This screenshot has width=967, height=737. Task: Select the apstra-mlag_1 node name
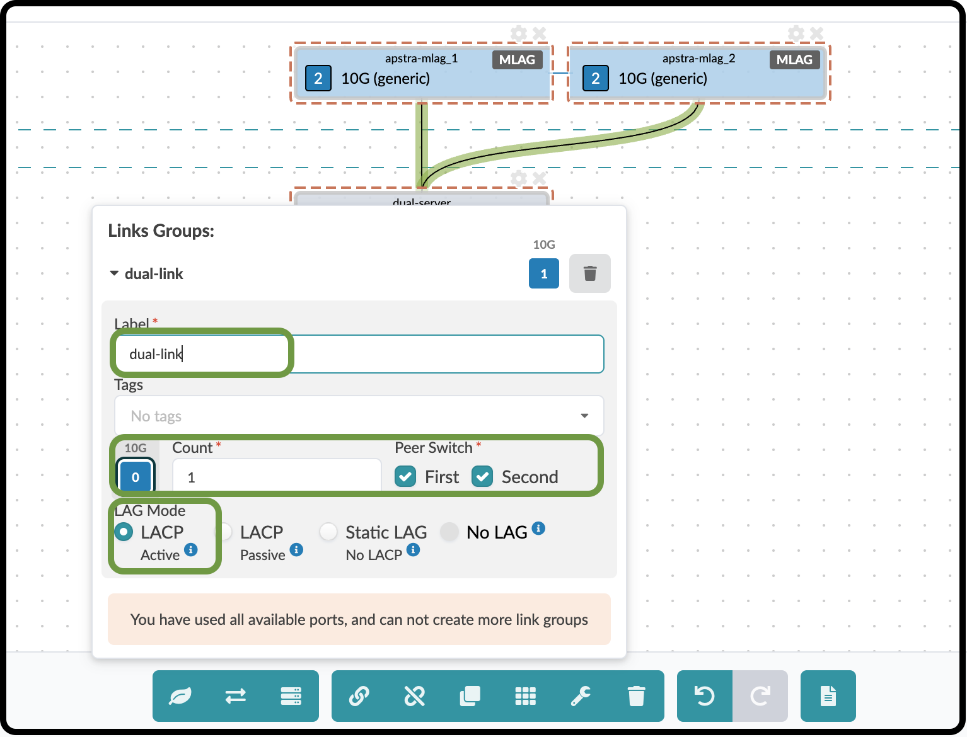click(x=422, y=59)
